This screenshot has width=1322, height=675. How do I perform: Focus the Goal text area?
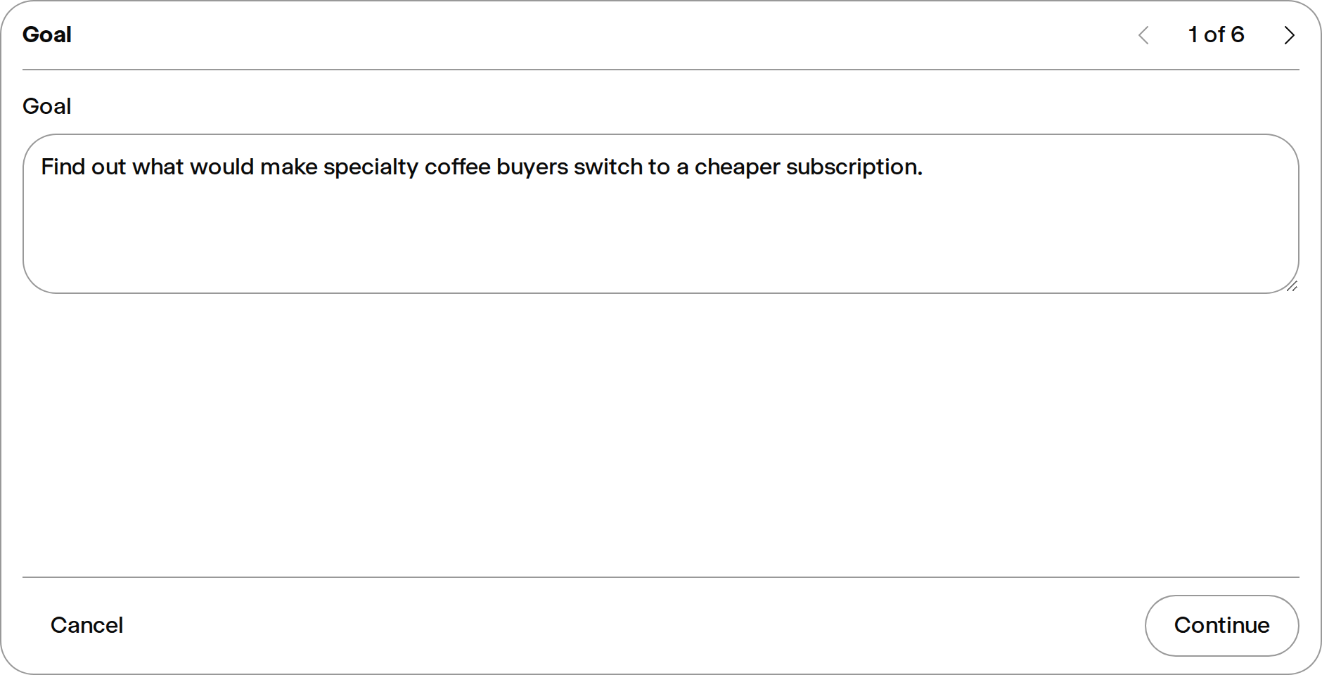(x=661, y=214)
